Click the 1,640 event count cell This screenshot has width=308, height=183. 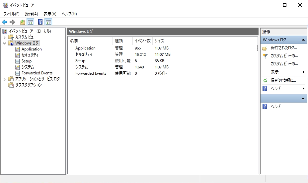(x=139, y=67)
